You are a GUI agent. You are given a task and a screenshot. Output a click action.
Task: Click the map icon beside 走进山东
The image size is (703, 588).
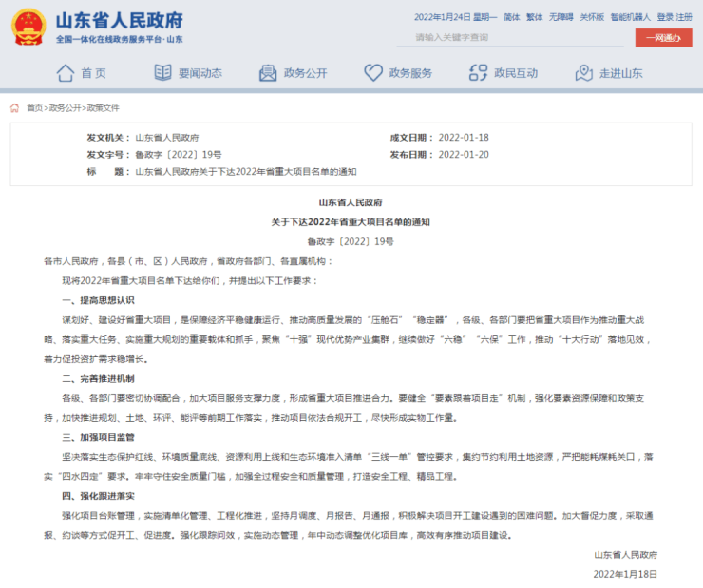click(583, 73)
